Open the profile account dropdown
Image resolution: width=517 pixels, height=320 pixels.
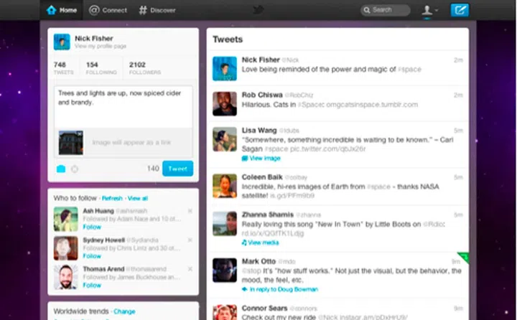tap(430, 10)
